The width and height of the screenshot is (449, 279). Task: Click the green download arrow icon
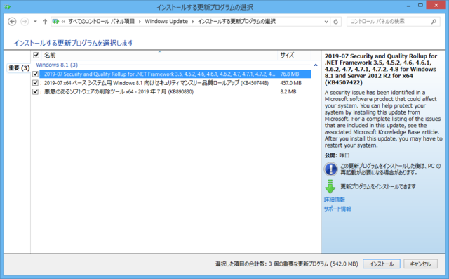[330, 186]
